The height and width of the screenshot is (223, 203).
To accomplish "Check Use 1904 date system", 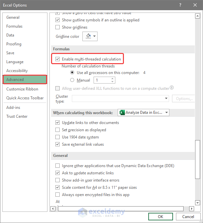I will pos(58,137).
